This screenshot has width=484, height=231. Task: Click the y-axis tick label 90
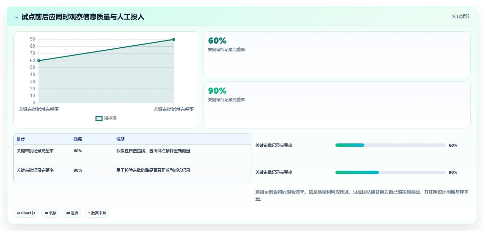point(32,39)
